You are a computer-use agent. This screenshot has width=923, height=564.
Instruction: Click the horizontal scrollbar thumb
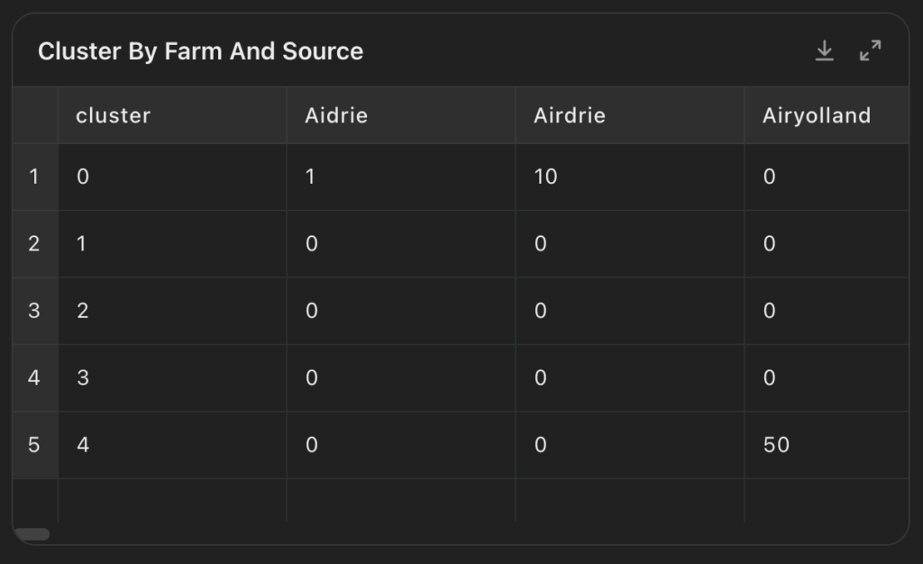pyautogui.click(x=32, y=534)
